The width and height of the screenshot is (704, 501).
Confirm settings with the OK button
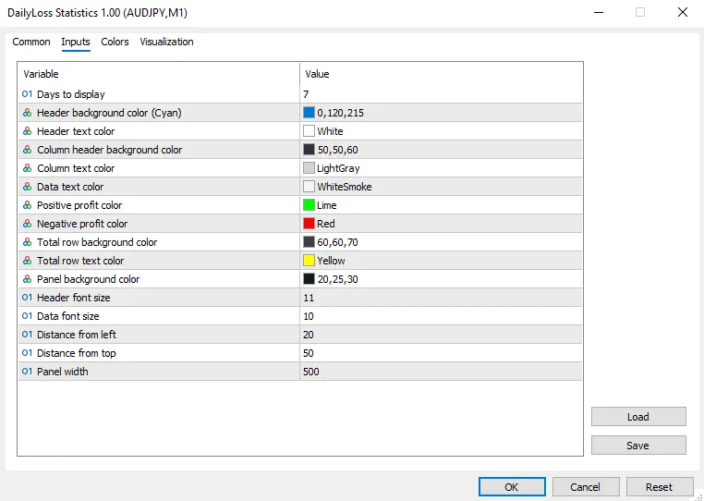point(511,487)
